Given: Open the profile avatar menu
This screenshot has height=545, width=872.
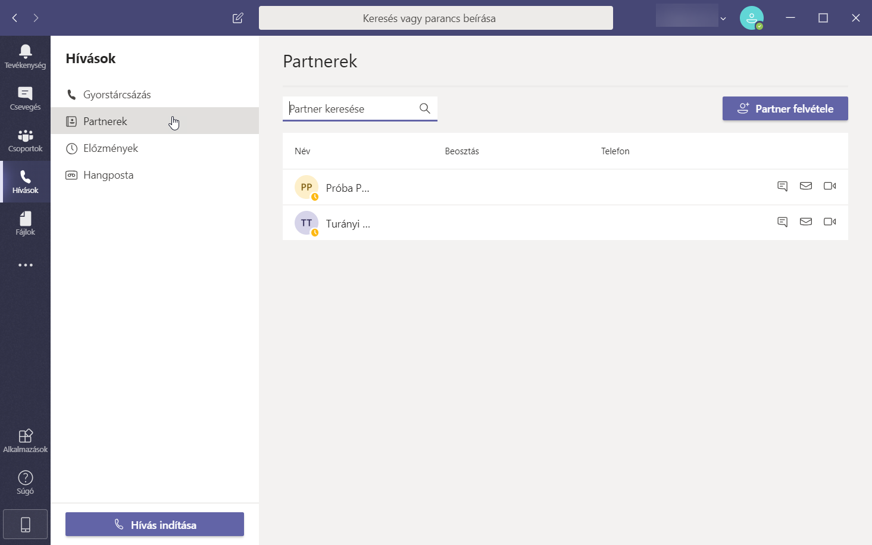Looking at the screenshot, I should [x=751, y=18].
